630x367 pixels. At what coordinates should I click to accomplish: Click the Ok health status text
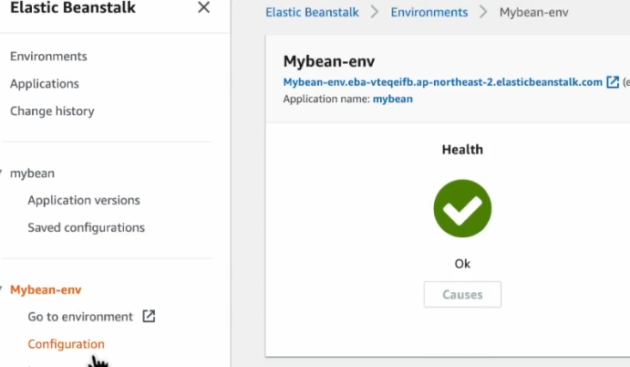(x=462, y=264)
